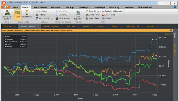Open the help icon on the filter bar
The height and width of the screenshot is (101, 179).
(171, 30)
